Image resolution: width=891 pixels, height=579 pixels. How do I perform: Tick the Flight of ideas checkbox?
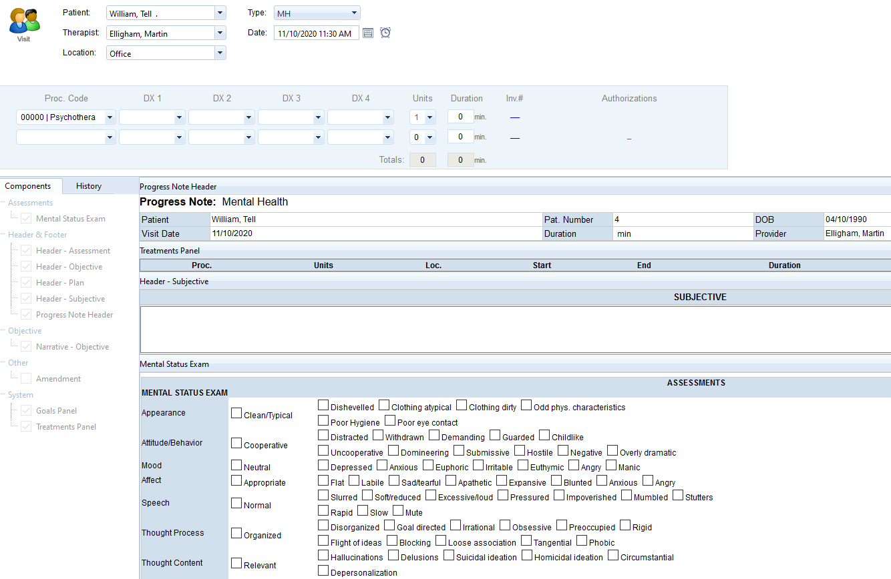pyautogui.click(x=323, y=541)
